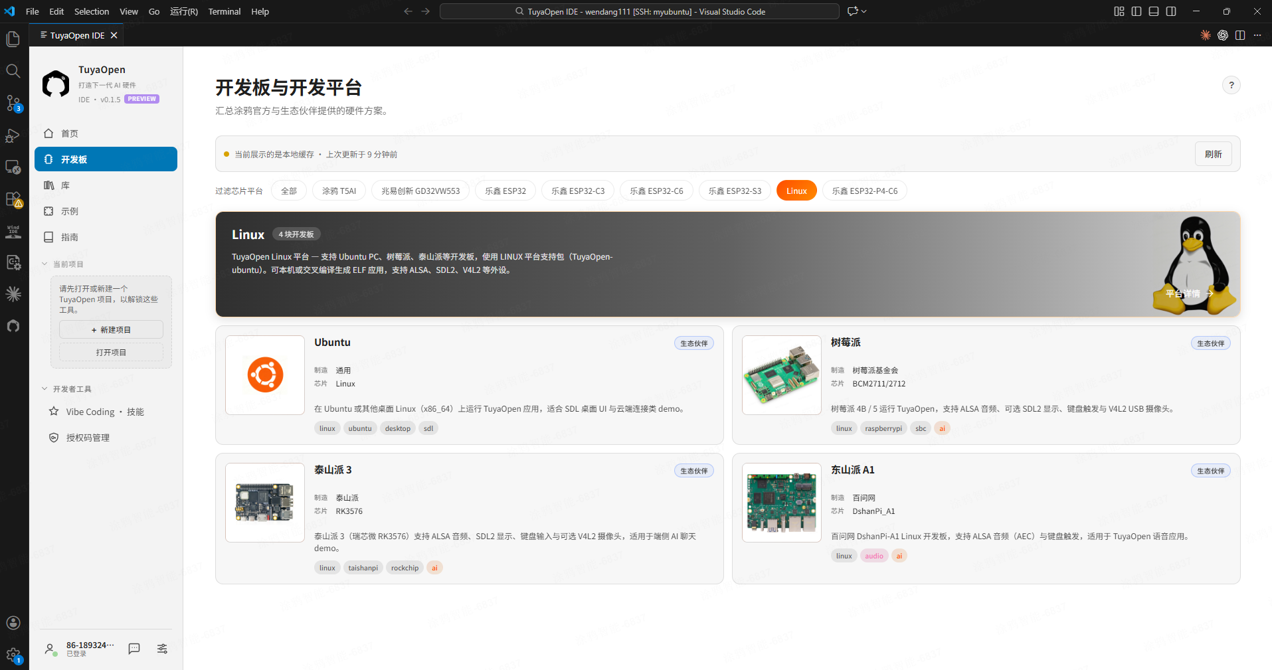This screenshot has width=1272, height=670.
Task: Toggle the secondary side bar layout icon
Action: point(1171,11)
